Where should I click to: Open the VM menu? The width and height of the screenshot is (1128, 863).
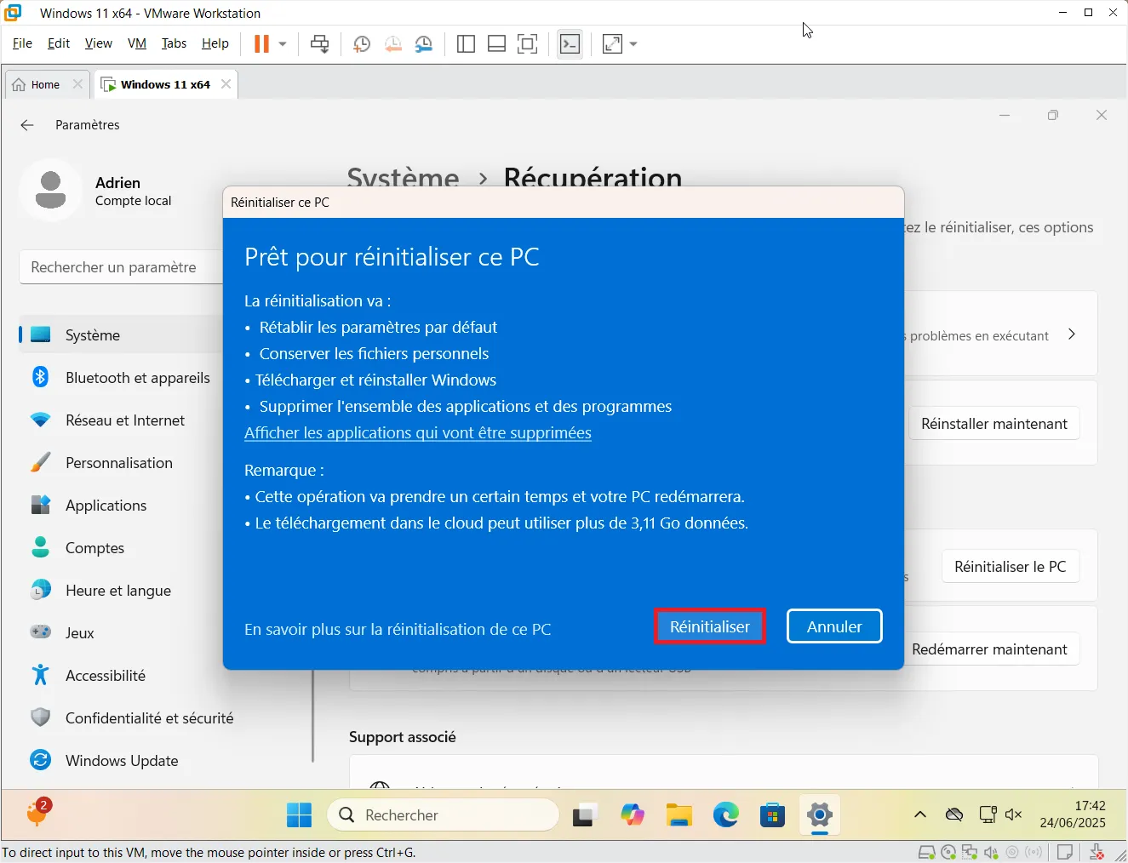137,43
